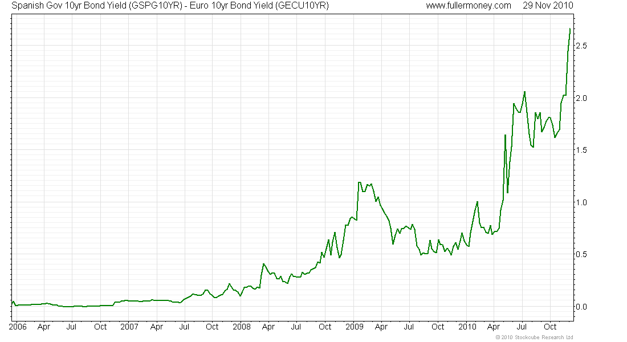Click the '© 2010 Stockcube Research Ltd' copyright text
Screen dimensions: 627x342
coord(534,337)
